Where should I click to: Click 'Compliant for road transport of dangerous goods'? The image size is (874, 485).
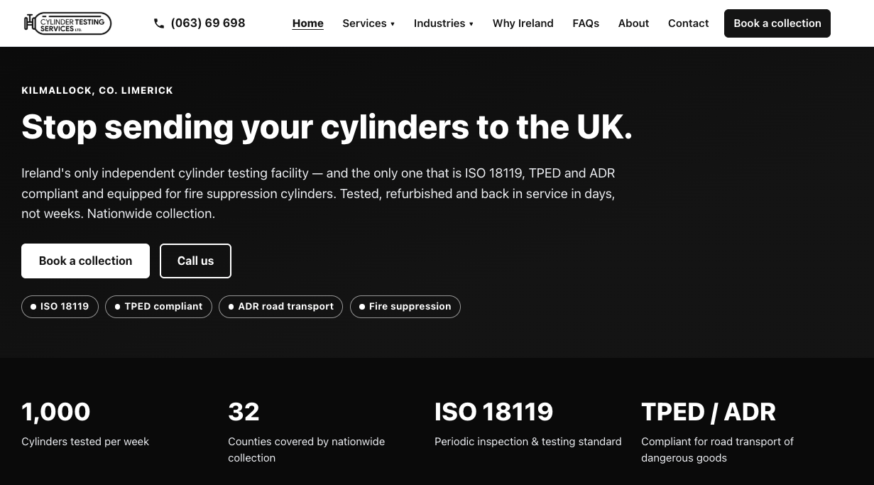click(x=717, y=449)
